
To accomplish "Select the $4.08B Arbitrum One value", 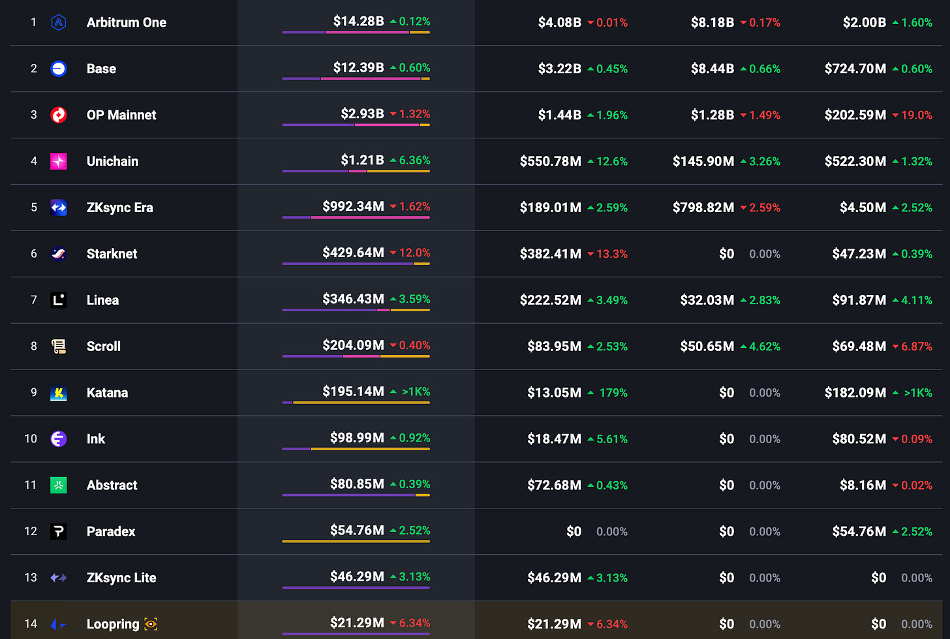I will (x=559, y=23).
